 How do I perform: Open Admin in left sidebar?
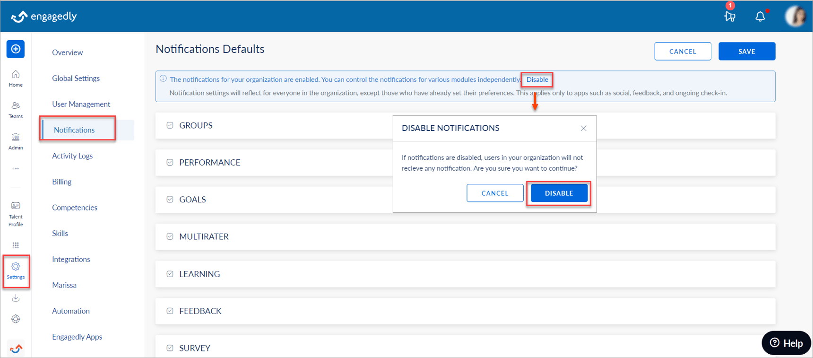tap(16, 141)
